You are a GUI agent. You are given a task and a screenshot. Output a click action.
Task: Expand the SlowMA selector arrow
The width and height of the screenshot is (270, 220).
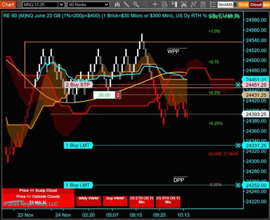click(x=235, y=5)
